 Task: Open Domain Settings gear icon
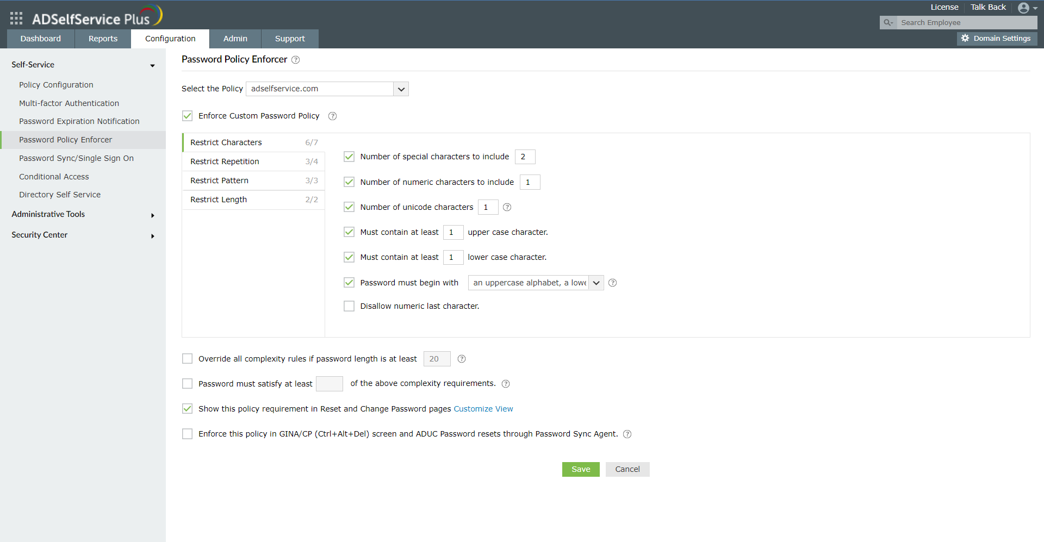click(965, 39)
